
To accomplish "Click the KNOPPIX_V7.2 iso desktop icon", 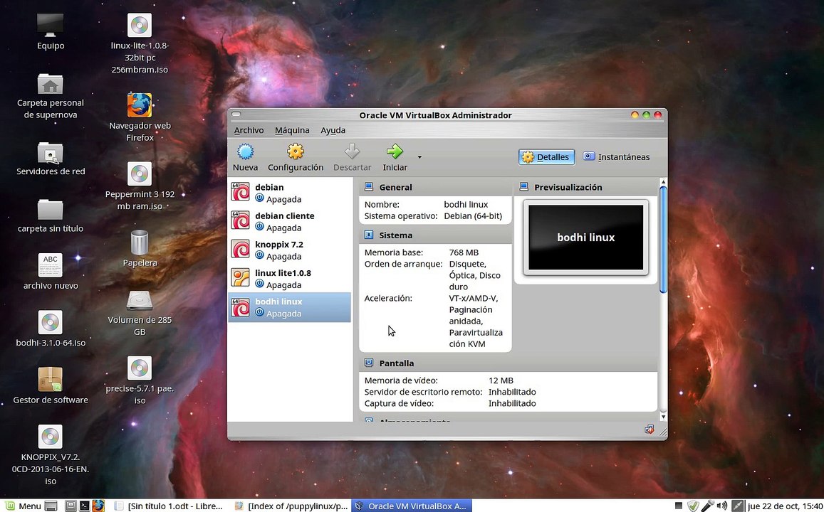I will (51, 437).
